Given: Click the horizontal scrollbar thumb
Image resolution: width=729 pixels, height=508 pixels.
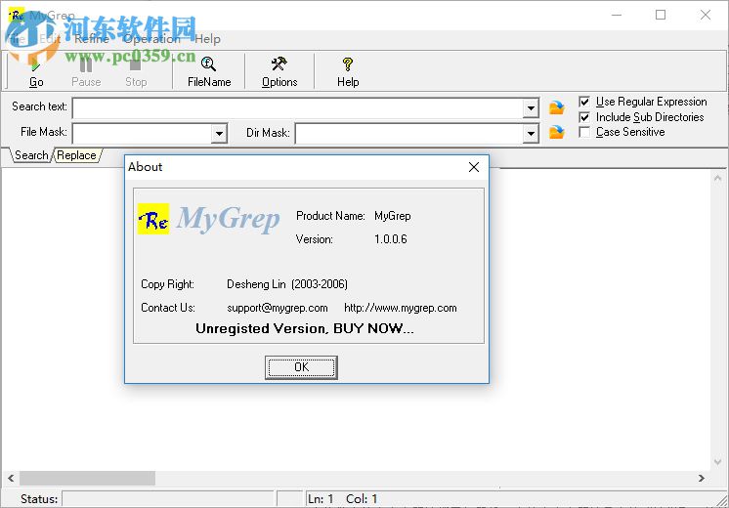Looking at the screenshot, I should tap(87, 478).
